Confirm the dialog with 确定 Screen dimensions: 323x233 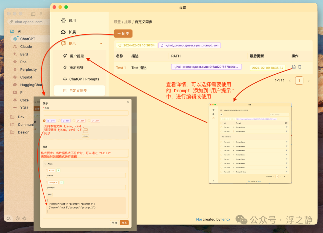tap(124, 223)
